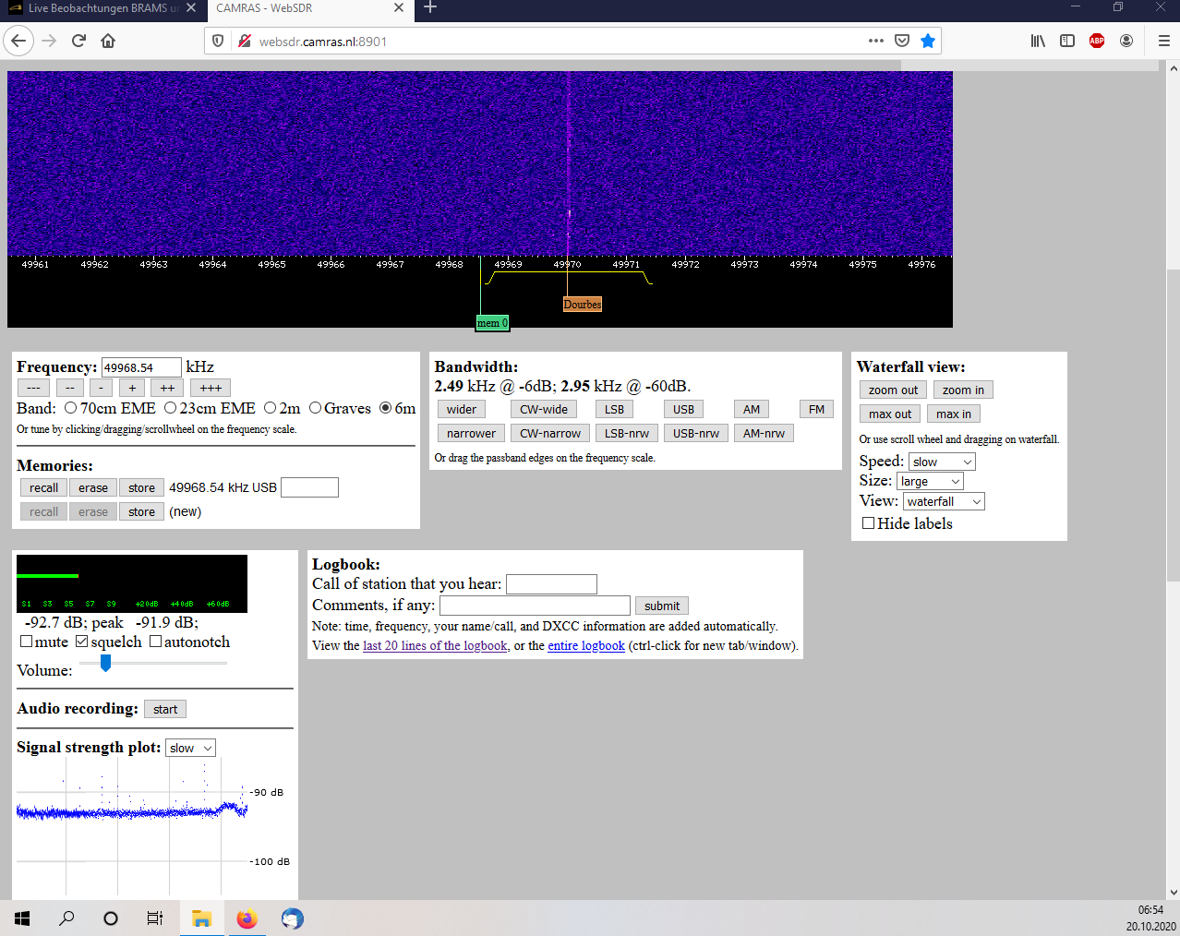1180x936 pixels.
Task: Open the browser home page icon
Action: 108,41
